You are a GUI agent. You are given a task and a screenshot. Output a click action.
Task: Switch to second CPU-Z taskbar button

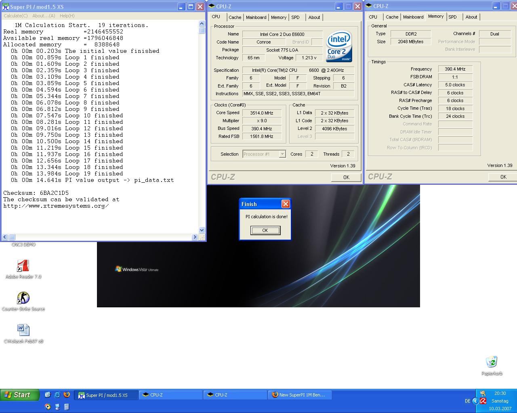(x=235, y=395)
